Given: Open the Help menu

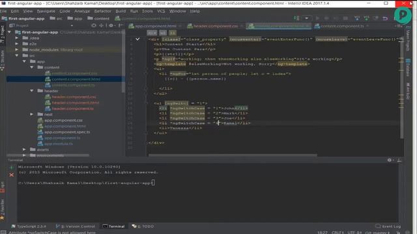Looking at the screenshot, I should 195,11.
